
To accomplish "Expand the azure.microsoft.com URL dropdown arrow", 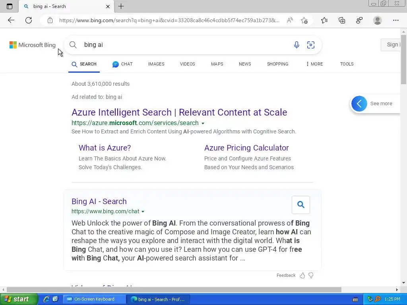I will point(203,124).
